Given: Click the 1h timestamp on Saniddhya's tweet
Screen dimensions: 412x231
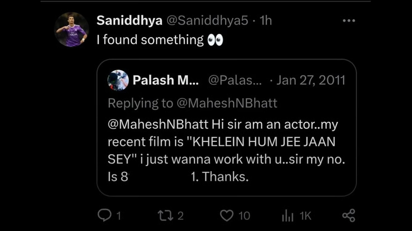Looking at the screenshot, I should coord(266,20).
